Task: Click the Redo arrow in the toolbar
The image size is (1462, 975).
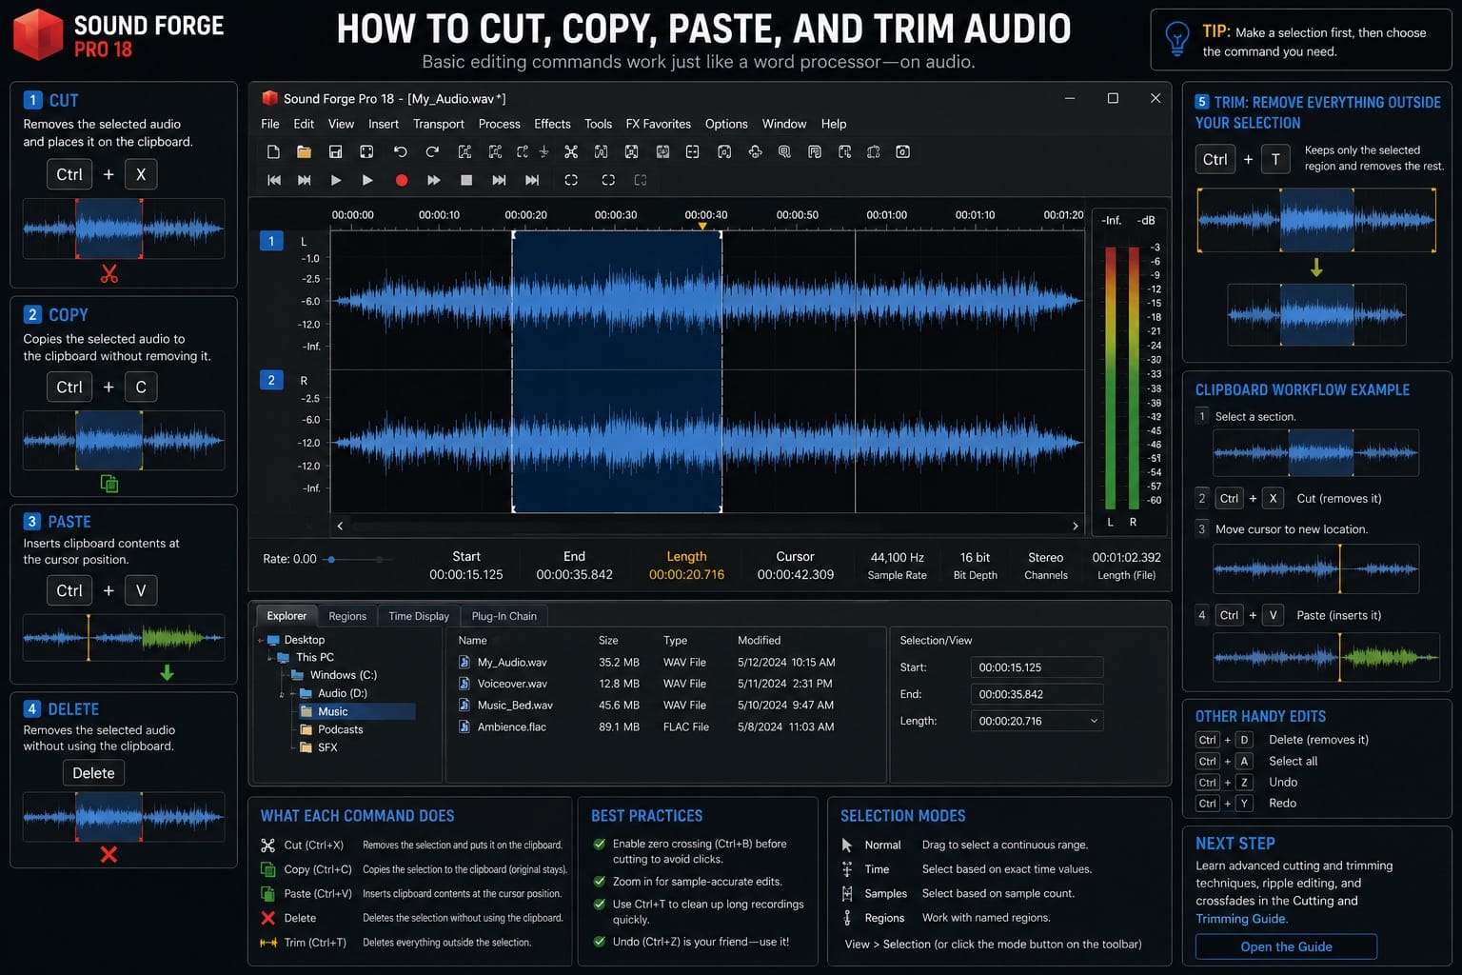Action: coord(432,151)
